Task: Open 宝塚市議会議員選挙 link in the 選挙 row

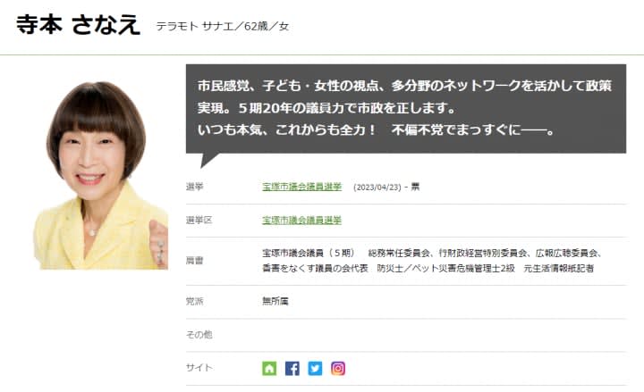Action: (302, 187)
